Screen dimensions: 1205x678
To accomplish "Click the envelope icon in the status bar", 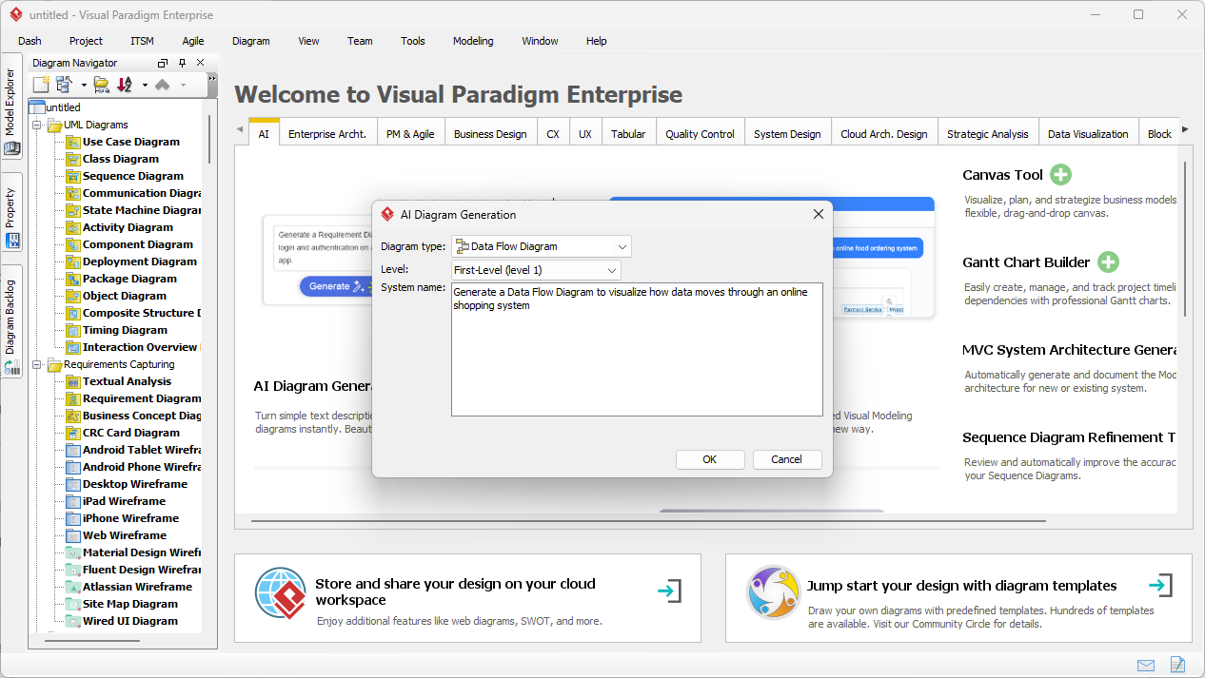I will pos(1146,665).
